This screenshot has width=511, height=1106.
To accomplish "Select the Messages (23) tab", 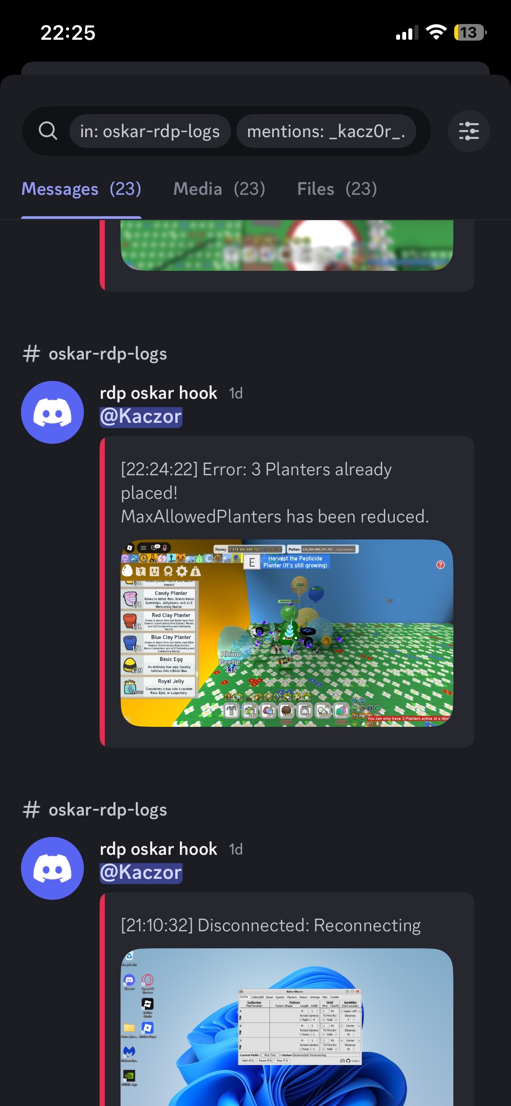I will [81, 189].
